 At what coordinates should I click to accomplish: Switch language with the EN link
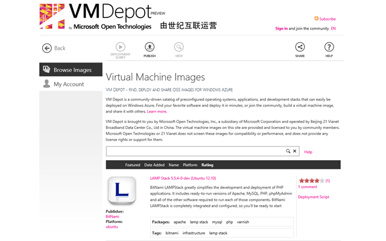[x=333, y=28]
